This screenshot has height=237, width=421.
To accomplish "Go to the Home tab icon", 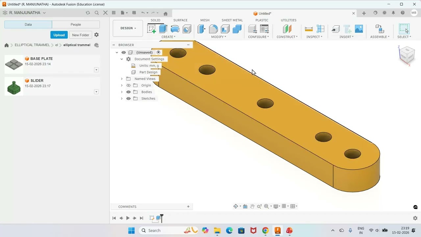I will (165, 13).
